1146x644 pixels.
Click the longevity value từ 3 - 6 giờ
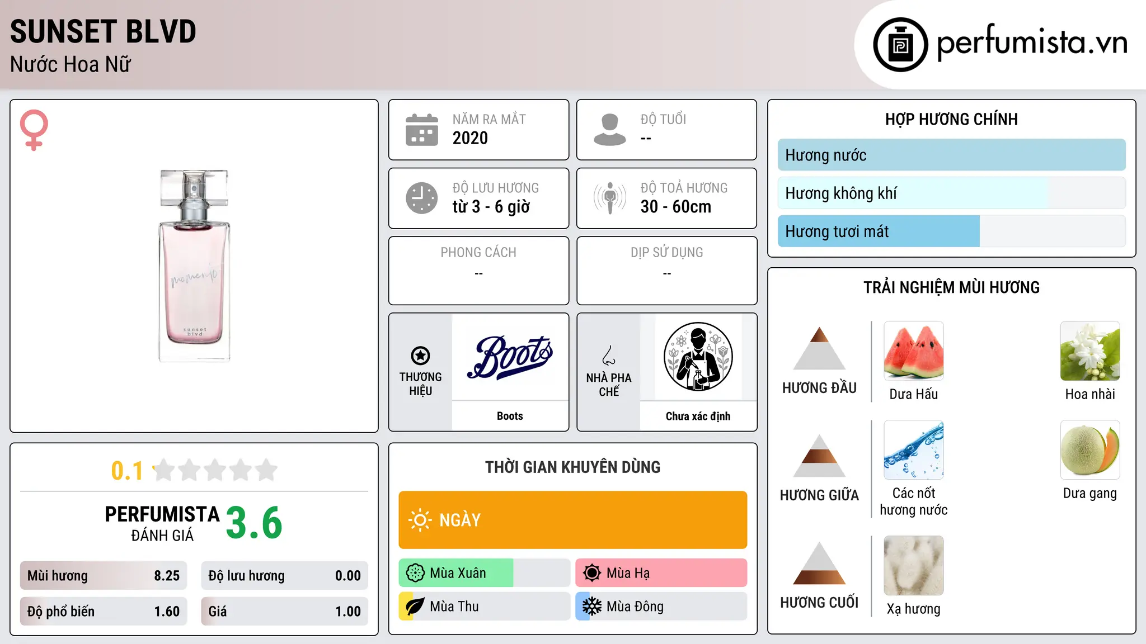[491, 207]
